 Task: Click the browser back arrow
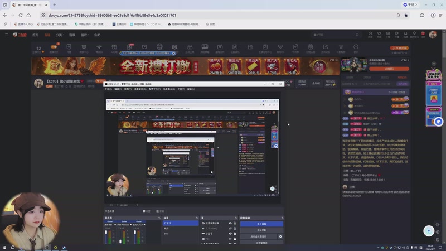[5, 15]
